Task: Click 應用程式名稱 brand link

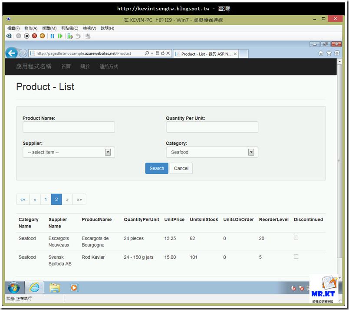Action: (x=34, y=67)
